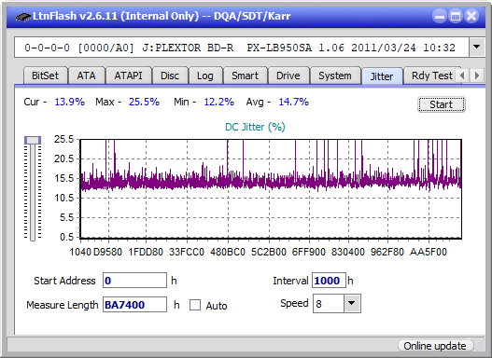Image resolution: width=492 pixels, height=358 pixels.
Task: Open the Speed dropdown list
Action: click(352, 303)
